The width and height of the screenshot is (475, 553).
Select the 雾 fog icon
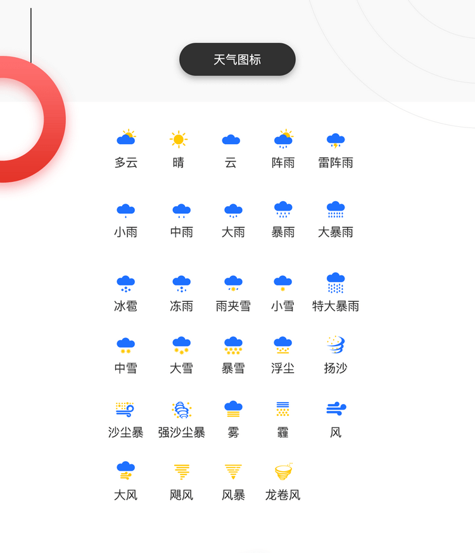(234, 409)
